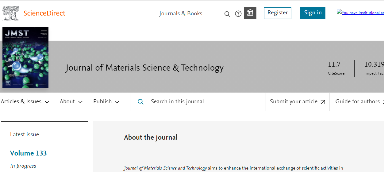Click the Submit your article arrow icon

tap(323, 102)
